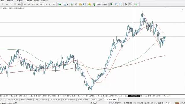This screenshot has height=104, width=185.
Task: Click the yellow icon left of Новый ордер
Action: coord(90,4)
